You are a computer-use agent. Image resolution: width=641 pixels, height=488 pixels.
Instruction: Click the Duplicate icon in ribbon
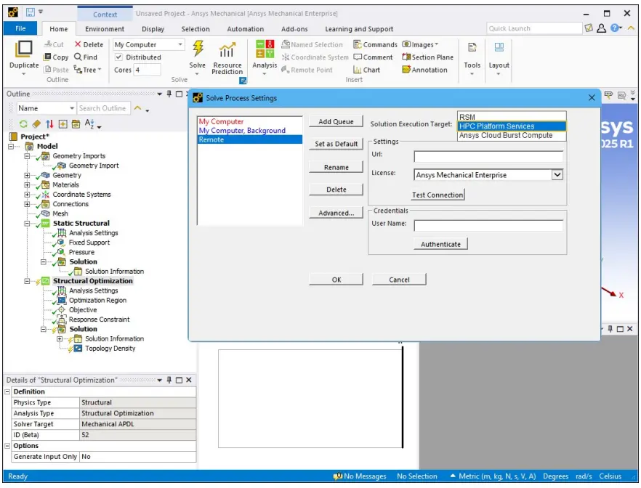pos(24,49)
